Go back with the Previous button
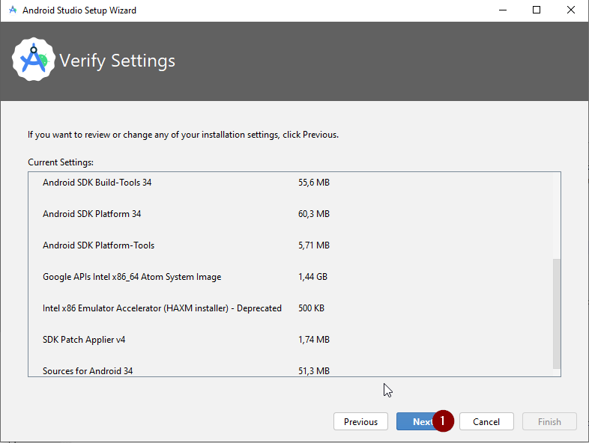 pos(360,421)
